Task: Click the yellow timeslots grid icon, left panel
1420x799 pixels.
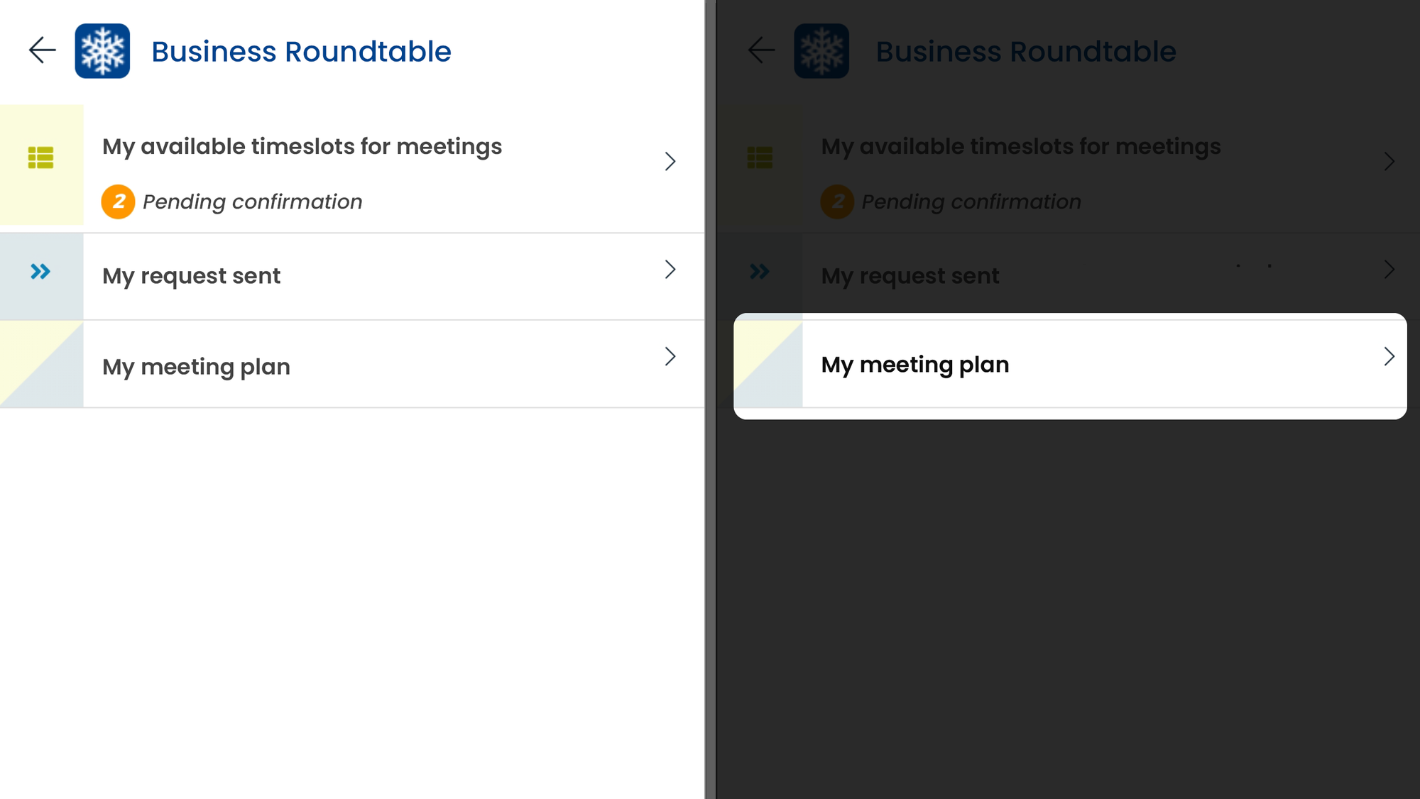Action: coord(40,158)
